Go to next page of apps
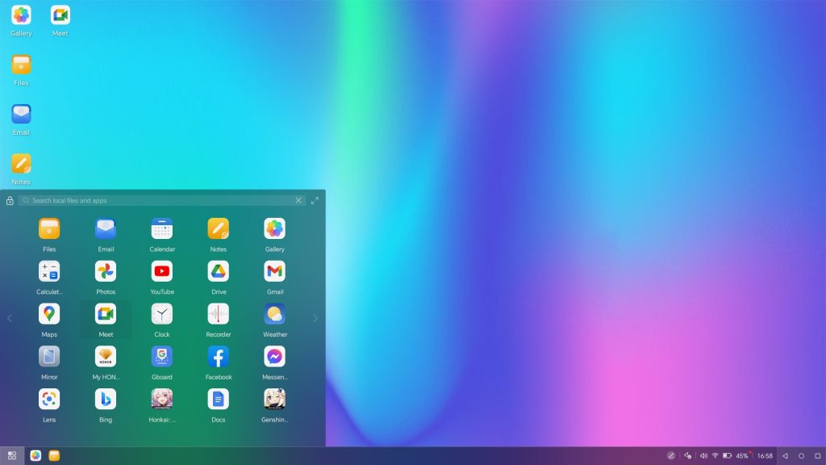This screenshot has height=465, width=826. click(x=315, y=318)
